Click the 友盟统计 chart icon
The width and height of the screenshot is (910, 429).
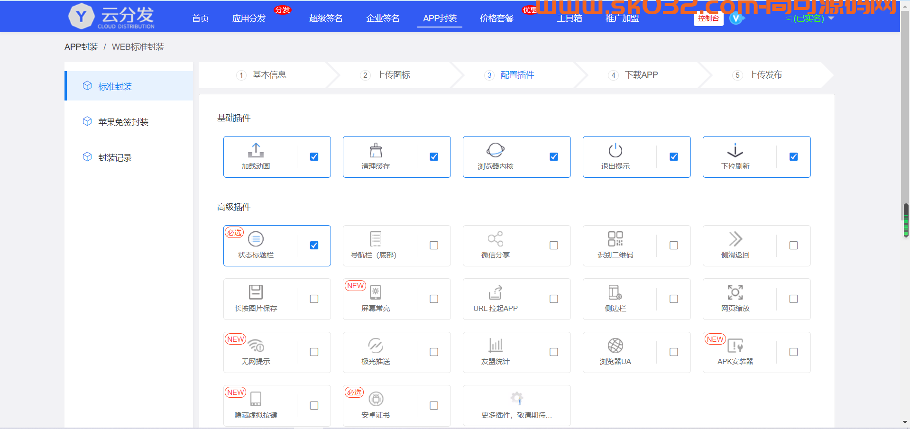pyautogui.click(x=496, y=346)
